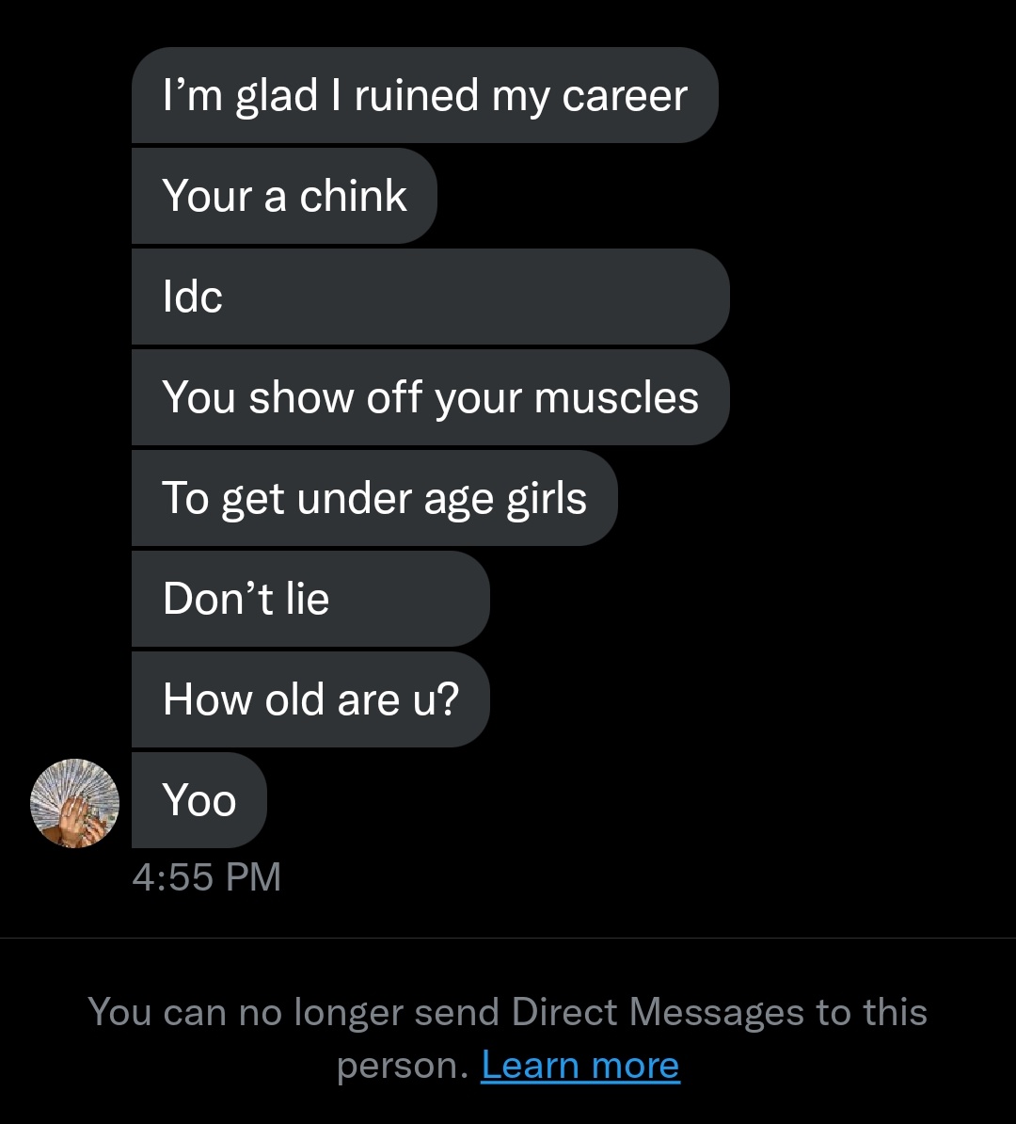Select the message bubble directly above "Idc"
The width and height of the screenshot is (1016, 1124).
pyautogui.click(x=284, y=197)
